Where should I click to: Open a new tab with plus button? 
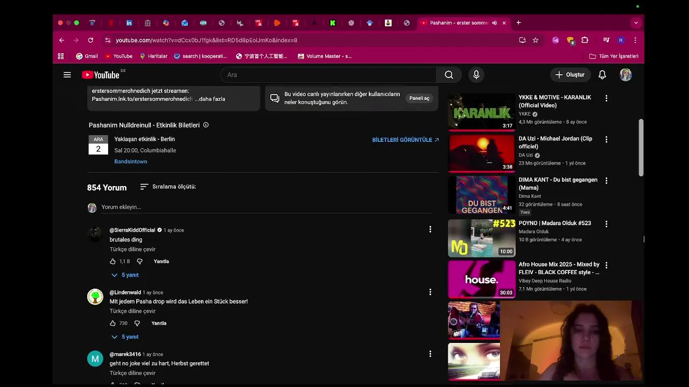click(x=518, y=23)
